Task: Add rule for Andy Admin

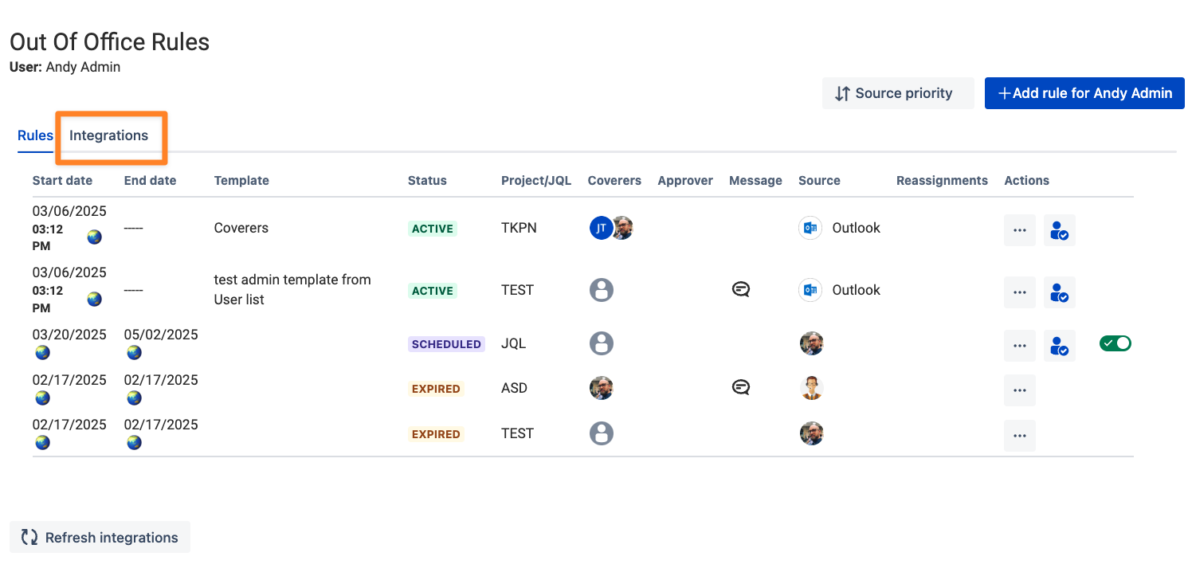Action: point(1084,93)
